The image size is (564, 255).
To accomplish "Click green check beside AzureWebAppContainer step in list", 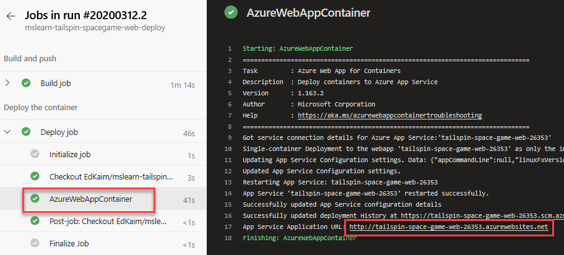I will [35, 199].
